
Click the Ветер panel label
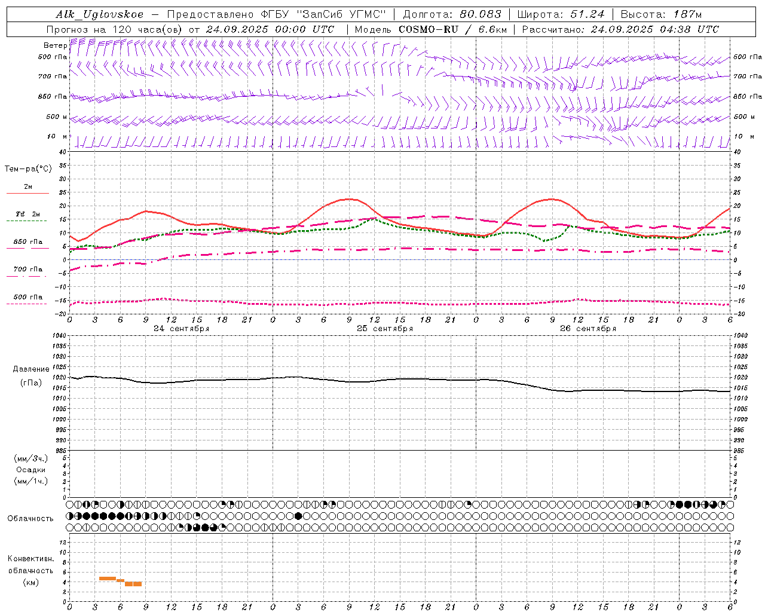tap(55, 45)
